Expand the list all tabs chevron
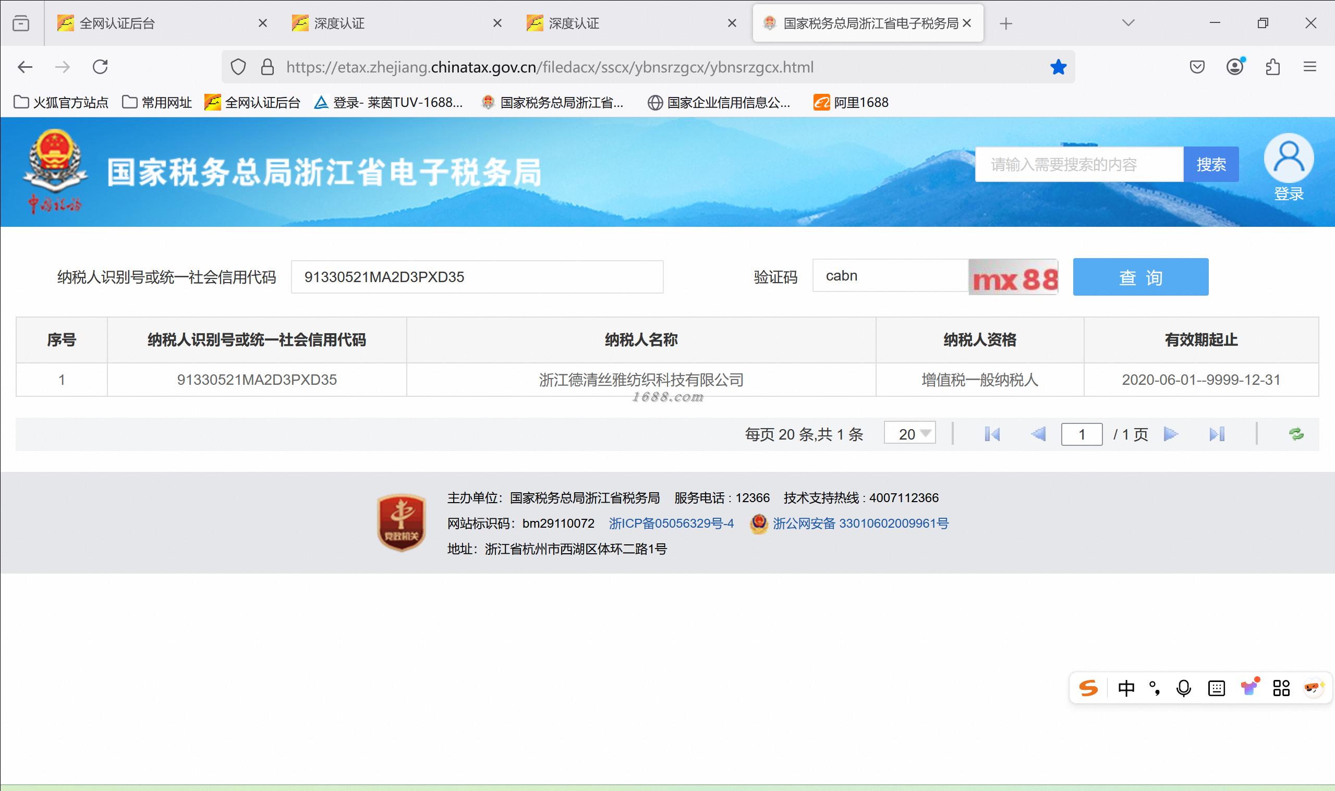This screenshot has height=791, width=1335. 1127,23
